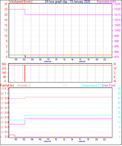Click the 25 knots windspeed axis label
The height and width of the screenshot is (146, 122).
(x=6, y=4)
